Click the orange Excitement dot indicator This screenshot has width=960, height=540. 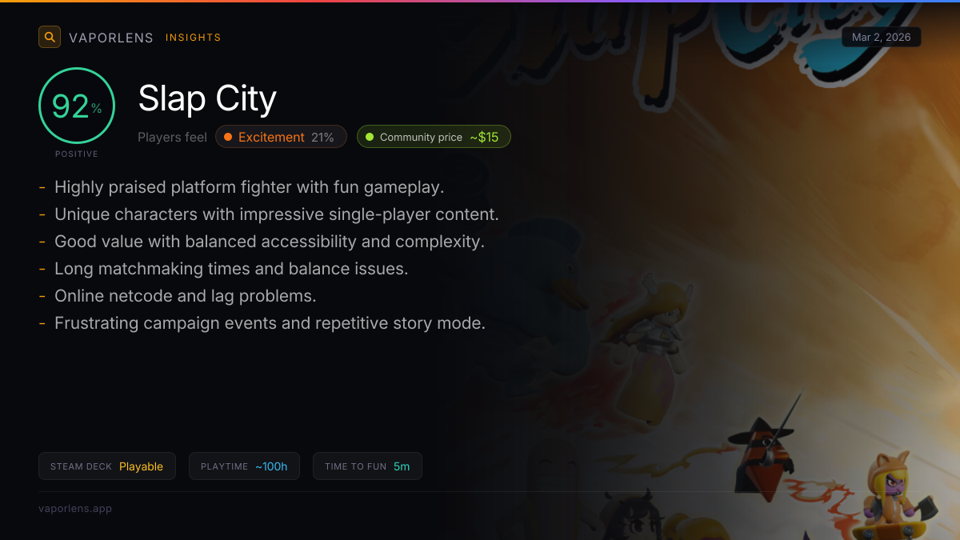click(x=228, y=137)
